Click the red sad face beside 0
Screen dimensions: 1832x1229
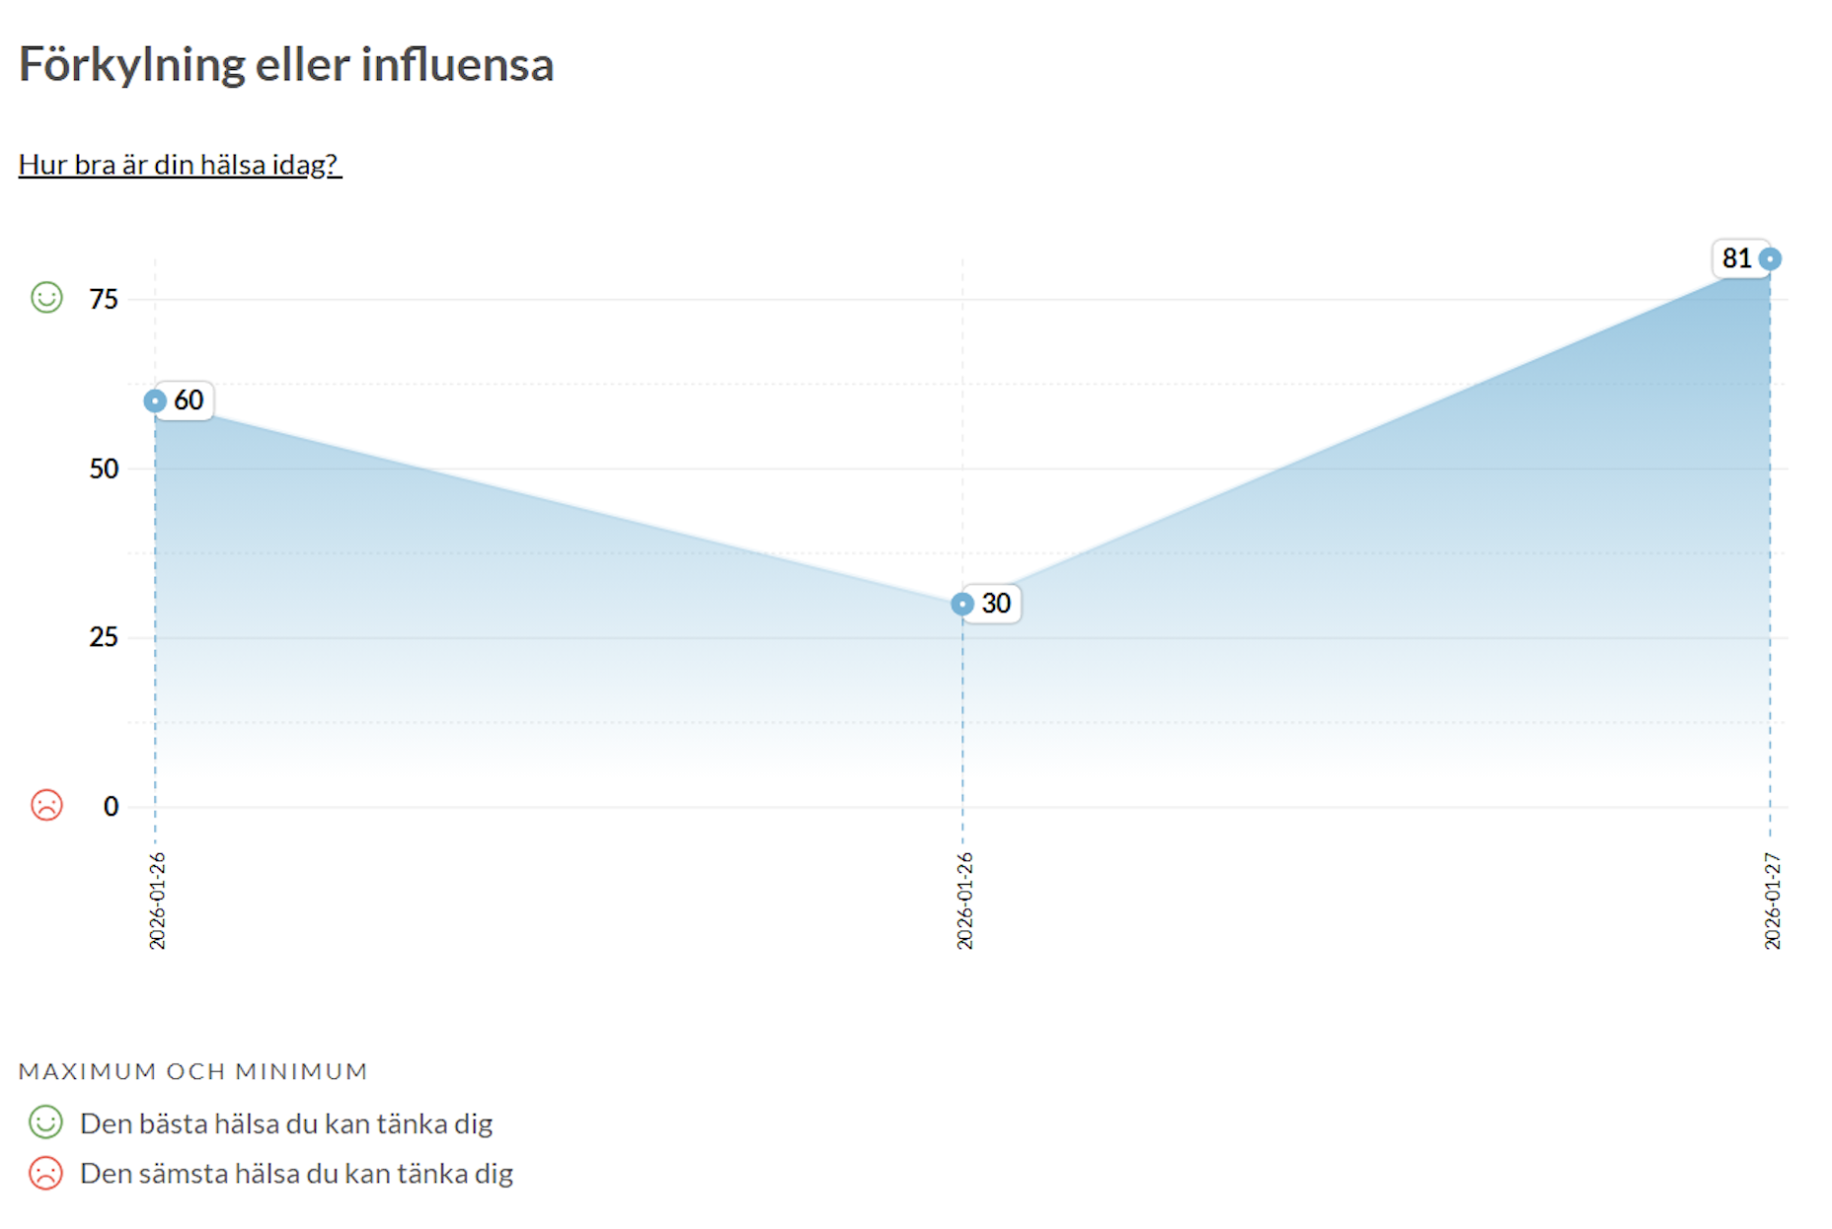(x=46, y=805)
